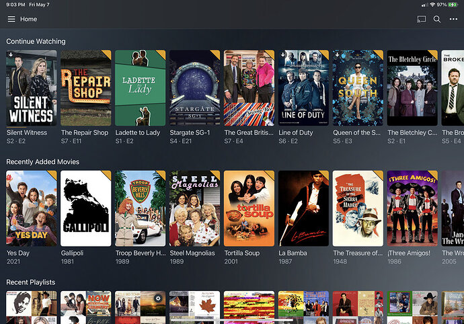Tap download arrow on Line of Duty poster
This screenshot has height=324, width=464.
282,54
